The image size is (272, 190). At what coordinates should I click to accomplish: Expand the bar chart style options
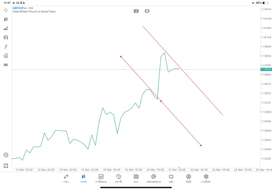pyautogui.click(x=6, y=28)
